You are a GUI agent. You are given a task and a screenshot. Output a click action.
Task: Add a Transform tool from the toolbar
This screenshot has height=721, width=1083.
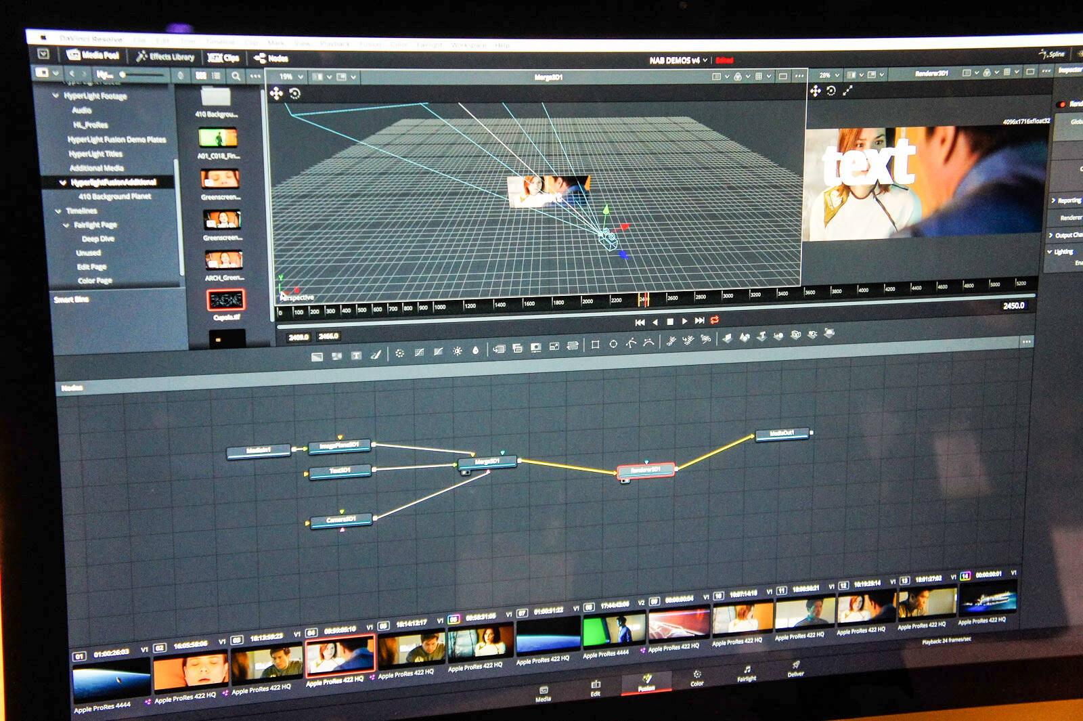572,345
